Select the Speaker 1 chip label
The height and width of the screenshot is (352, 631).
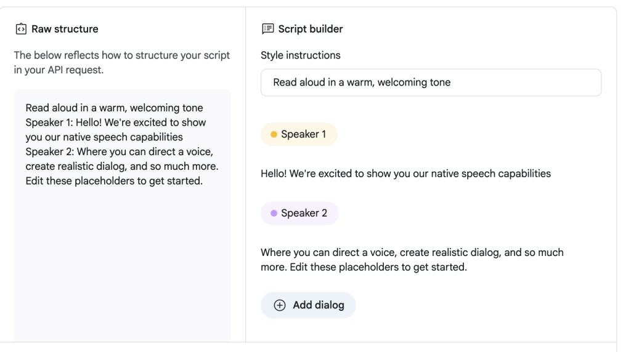pyautogui.click(x=303, y=134)
